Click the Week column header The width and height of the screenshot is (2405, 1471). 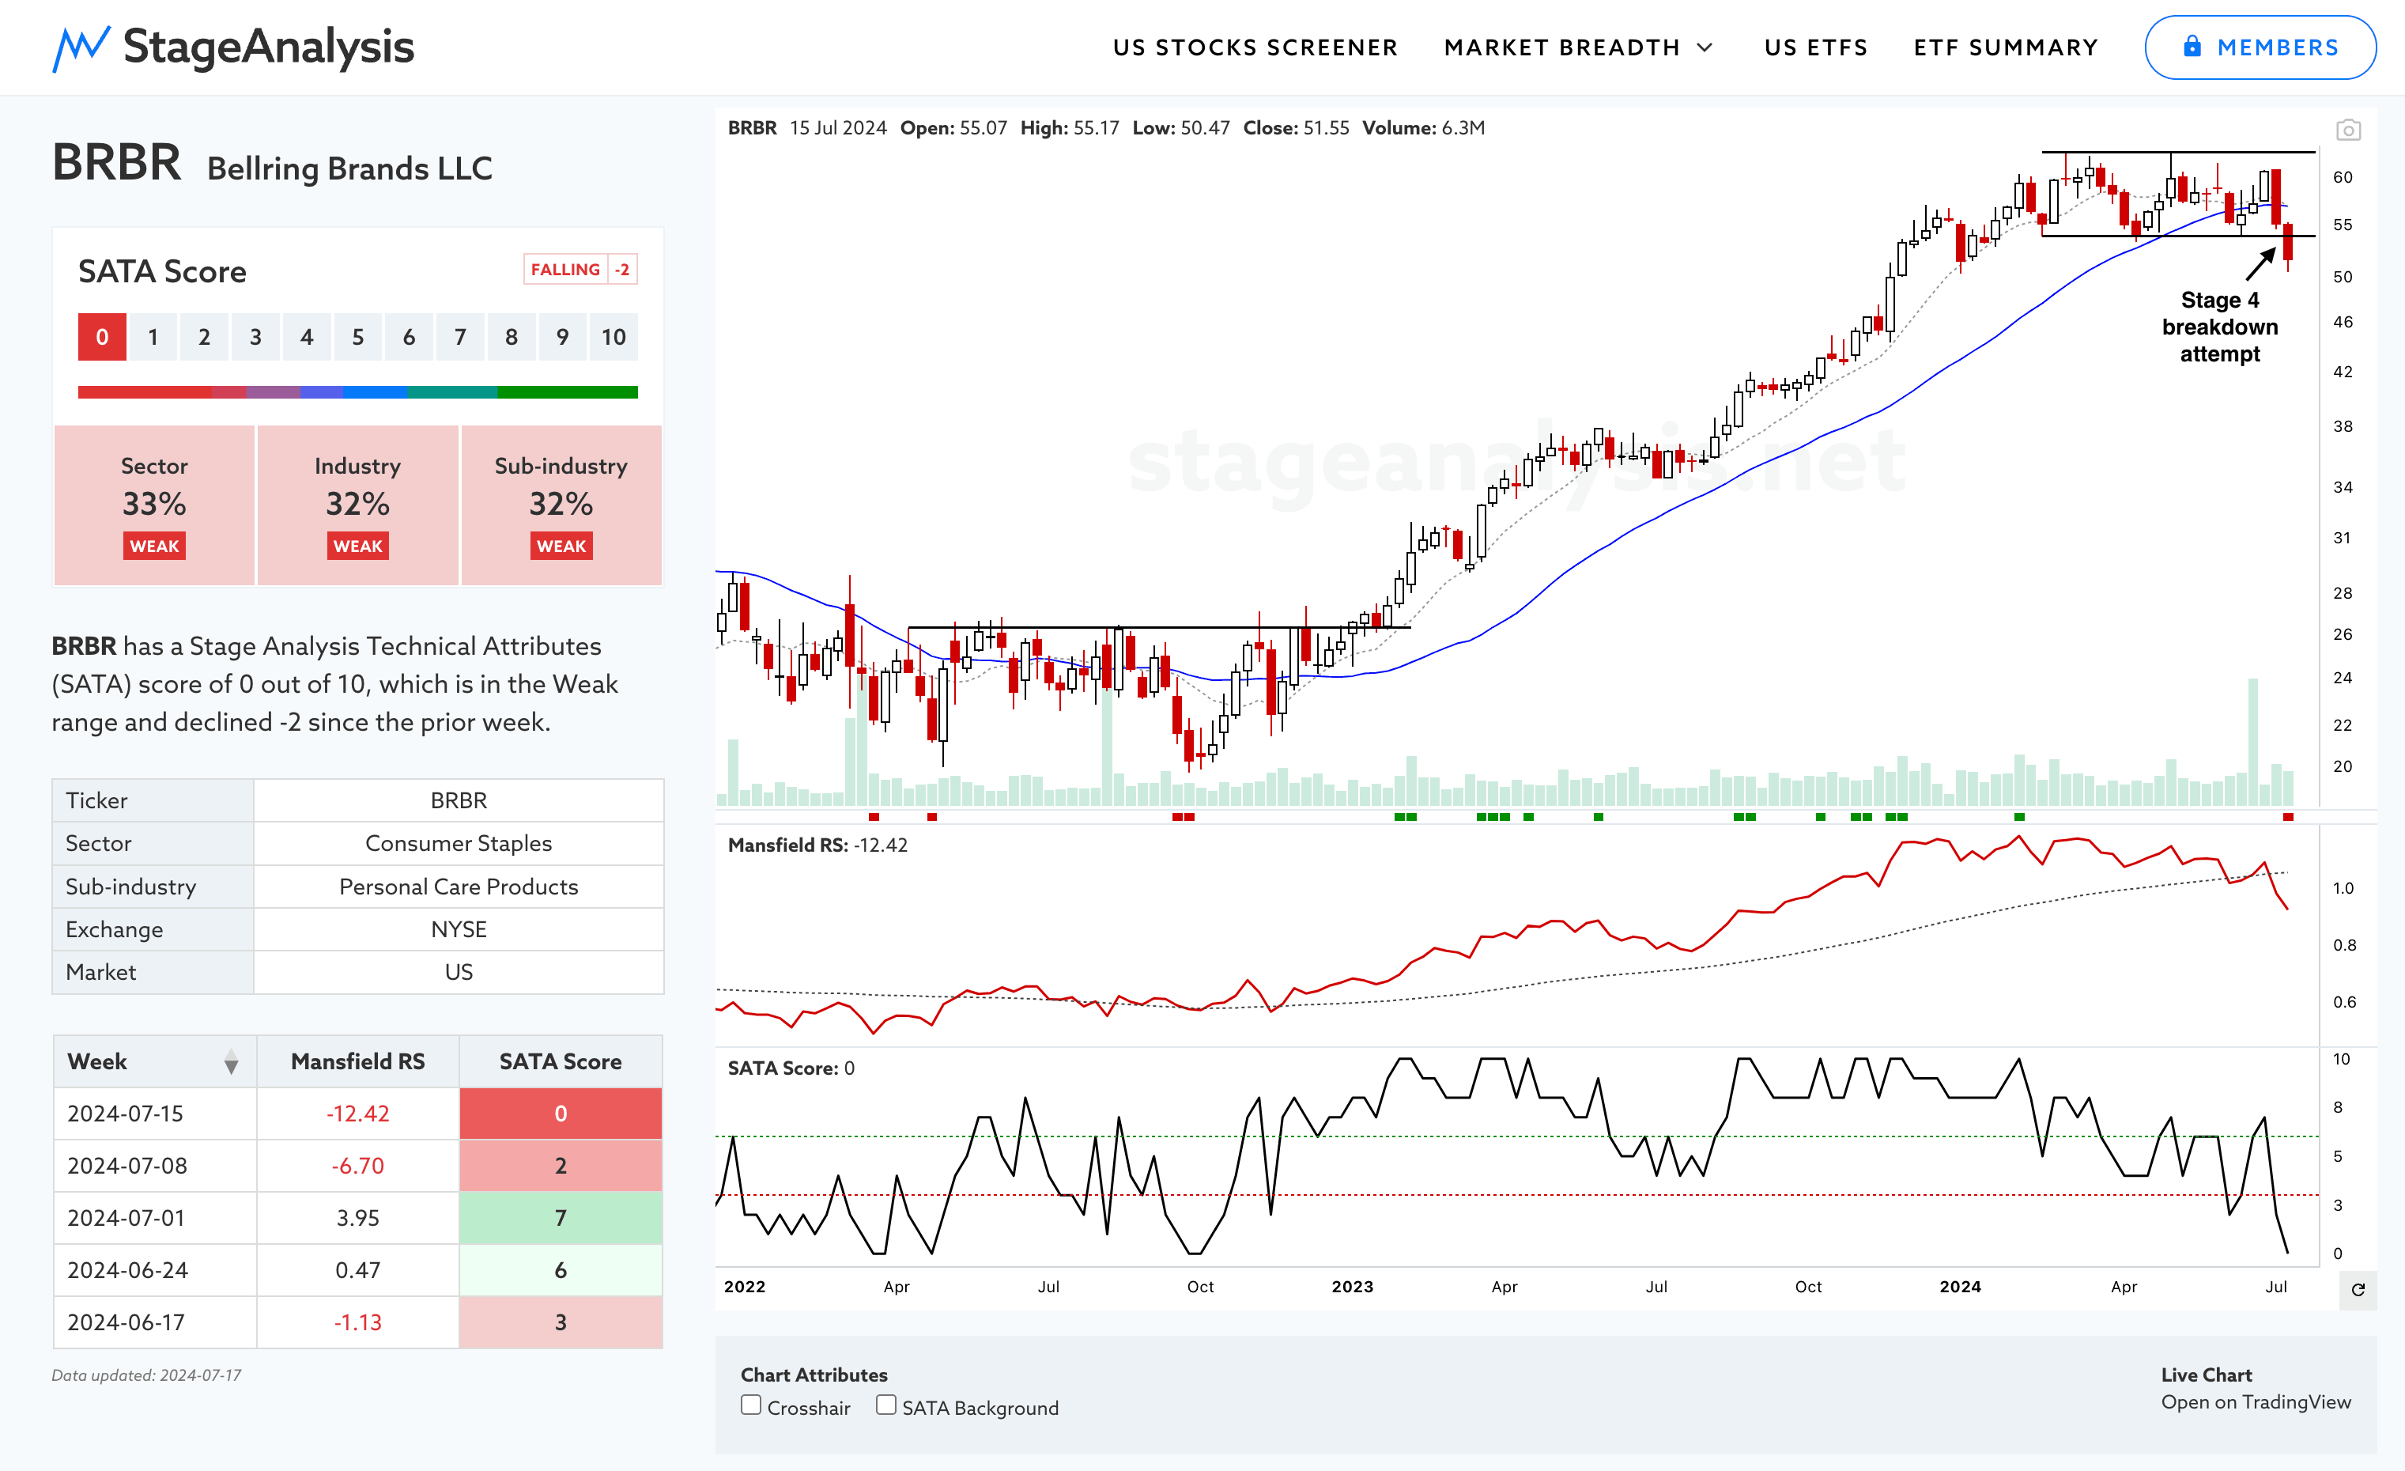(x=155, y=1062)
